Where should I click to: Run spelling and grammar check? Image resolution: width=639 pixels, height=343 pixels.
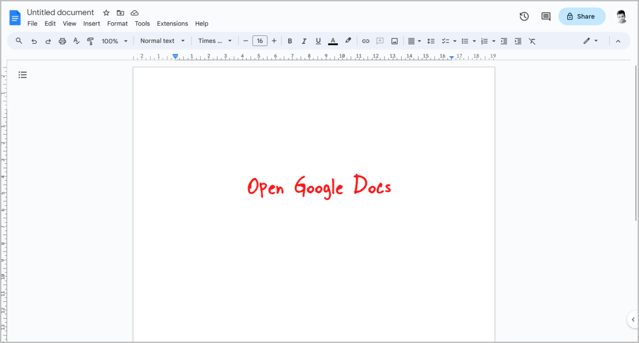76,41
